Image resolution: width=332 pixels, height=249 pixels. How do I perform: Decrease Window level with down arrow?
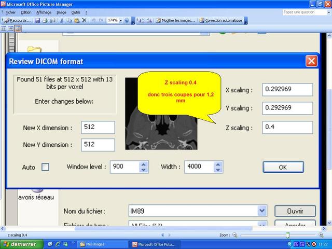[144, 170]
